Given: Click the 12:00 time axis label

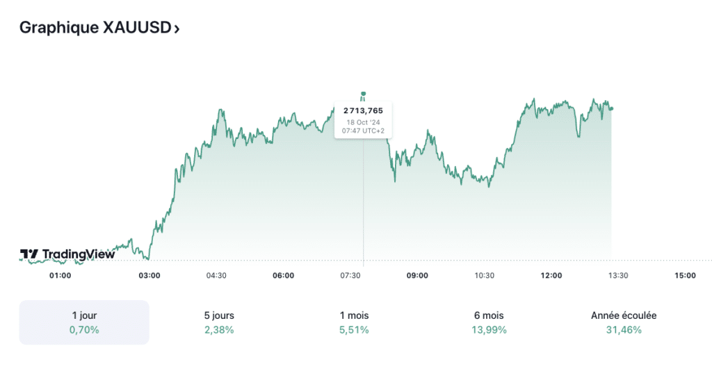Looking at the screenshot, I should coord(551,276).
